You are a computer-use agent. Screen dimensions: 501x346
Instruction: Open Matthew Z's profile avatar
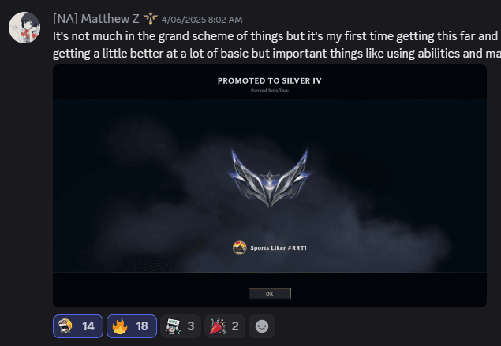24,28
